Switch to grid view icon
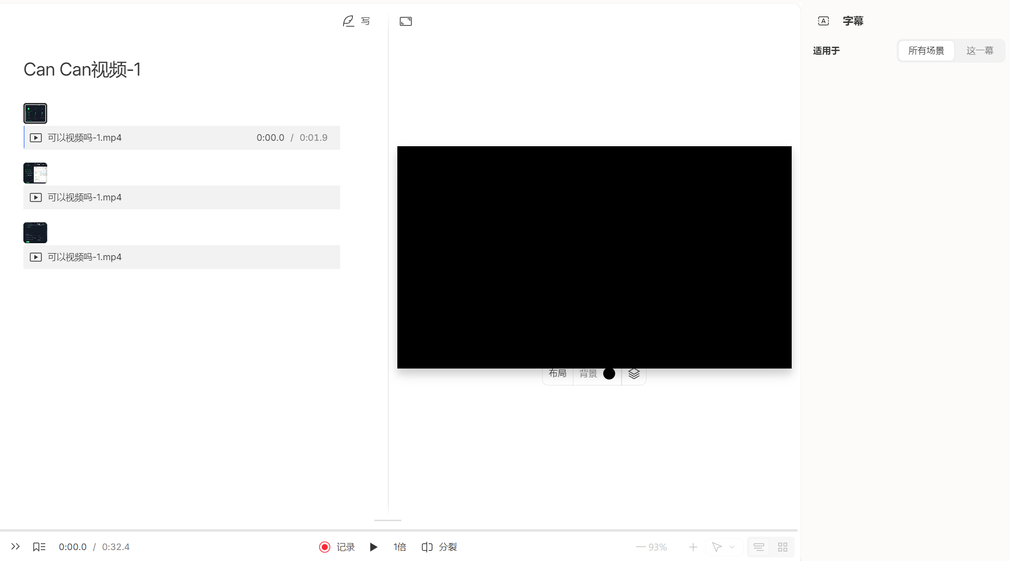This screenshot has width=1010, height=561. (x=783, y=547)
